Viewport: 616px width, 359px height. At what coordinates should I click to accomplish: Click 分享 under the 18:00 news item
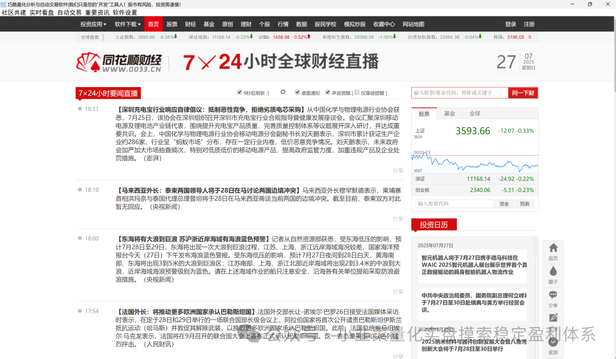[398, 292]
